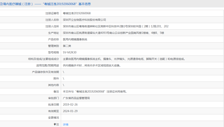
Task: Click the 管理类别 label
Action: coord(53,46)
